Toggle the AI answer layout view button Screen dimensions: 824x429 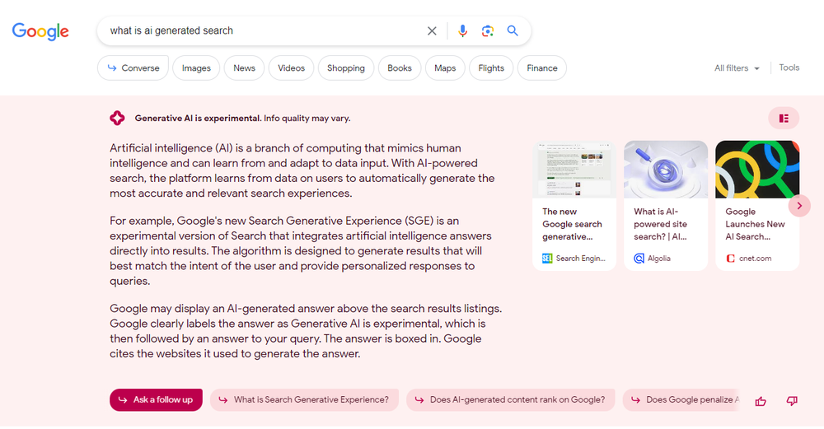(x=784, y=118)
